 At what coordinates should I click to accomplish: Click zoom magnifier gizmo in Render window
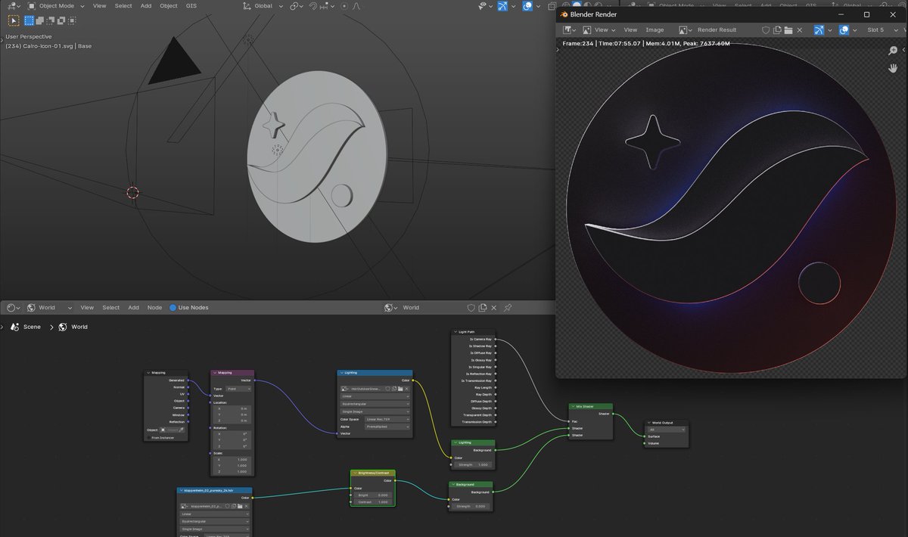893,51
